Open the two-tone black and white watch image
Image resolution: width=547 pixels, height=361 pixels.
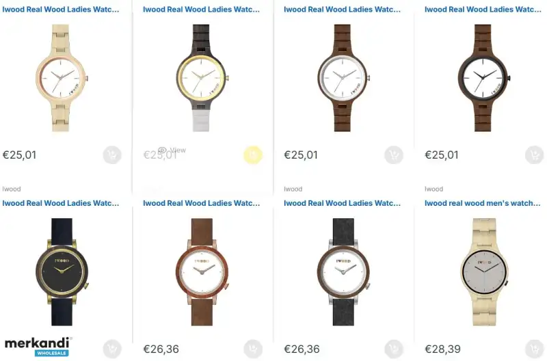pos(202,78)
